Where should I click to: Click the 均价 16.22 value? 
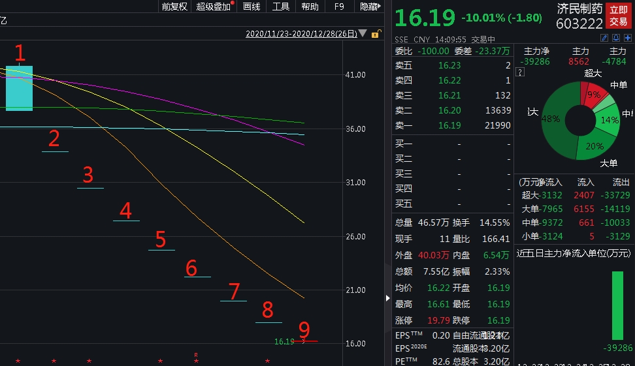438,288
